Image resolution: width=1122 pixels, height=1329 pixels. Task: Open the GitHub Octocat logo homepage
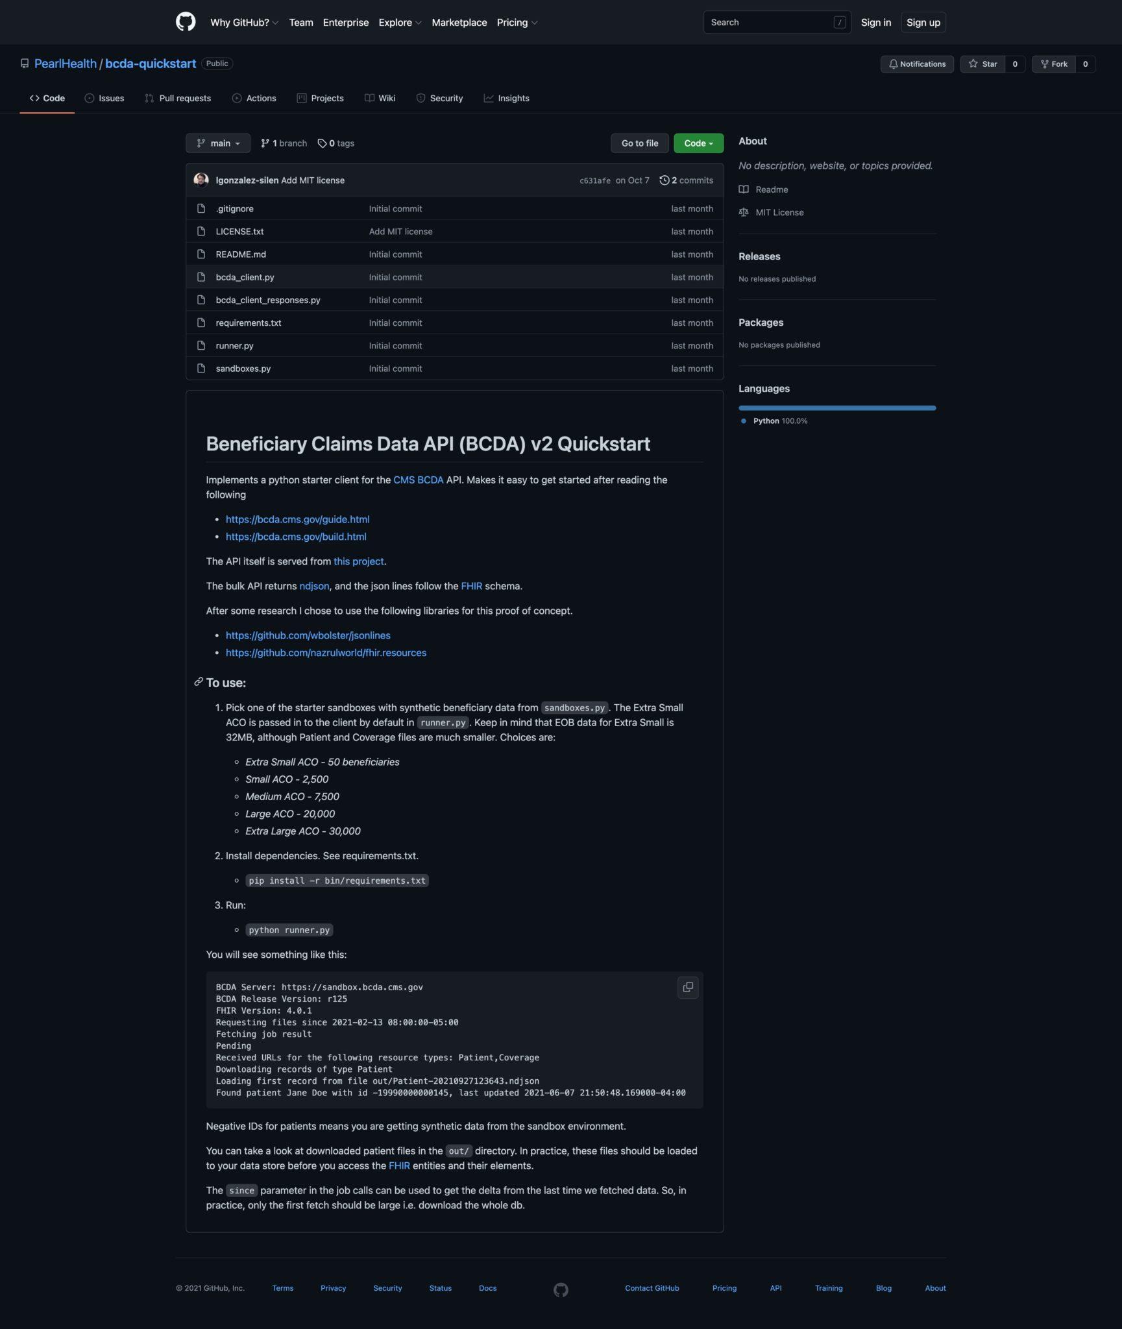186,22
